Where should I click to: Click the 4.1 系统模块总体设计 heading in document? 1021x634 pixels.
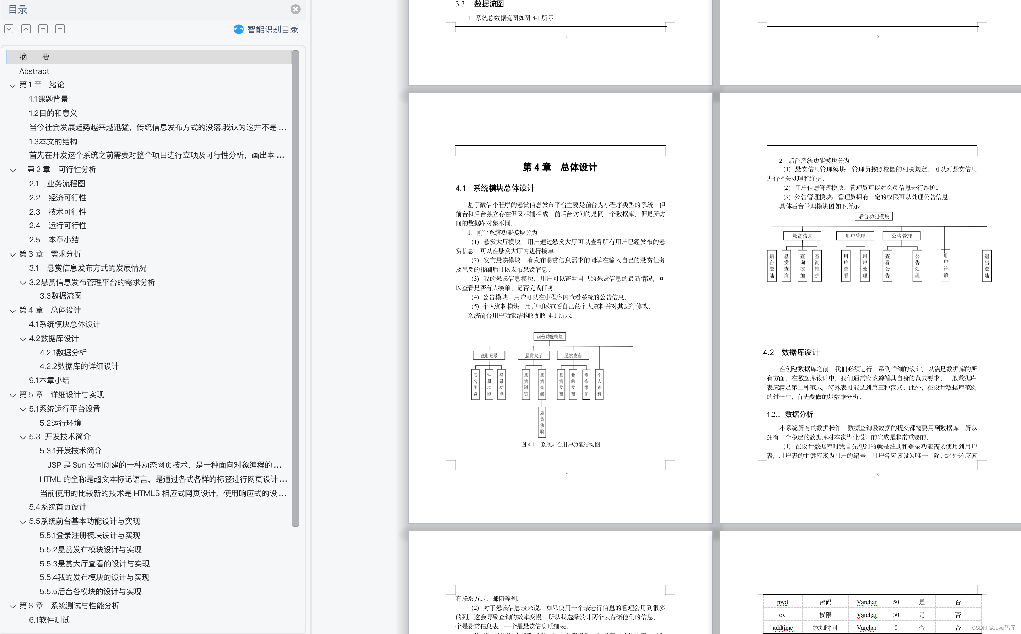[495, 188]
